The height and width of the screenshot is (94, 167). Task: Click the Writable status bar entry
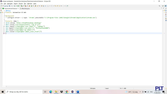click(93, 88)
